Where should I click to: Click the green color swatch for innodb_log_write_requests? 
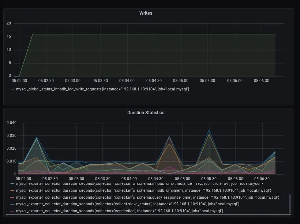coord(12,89)
